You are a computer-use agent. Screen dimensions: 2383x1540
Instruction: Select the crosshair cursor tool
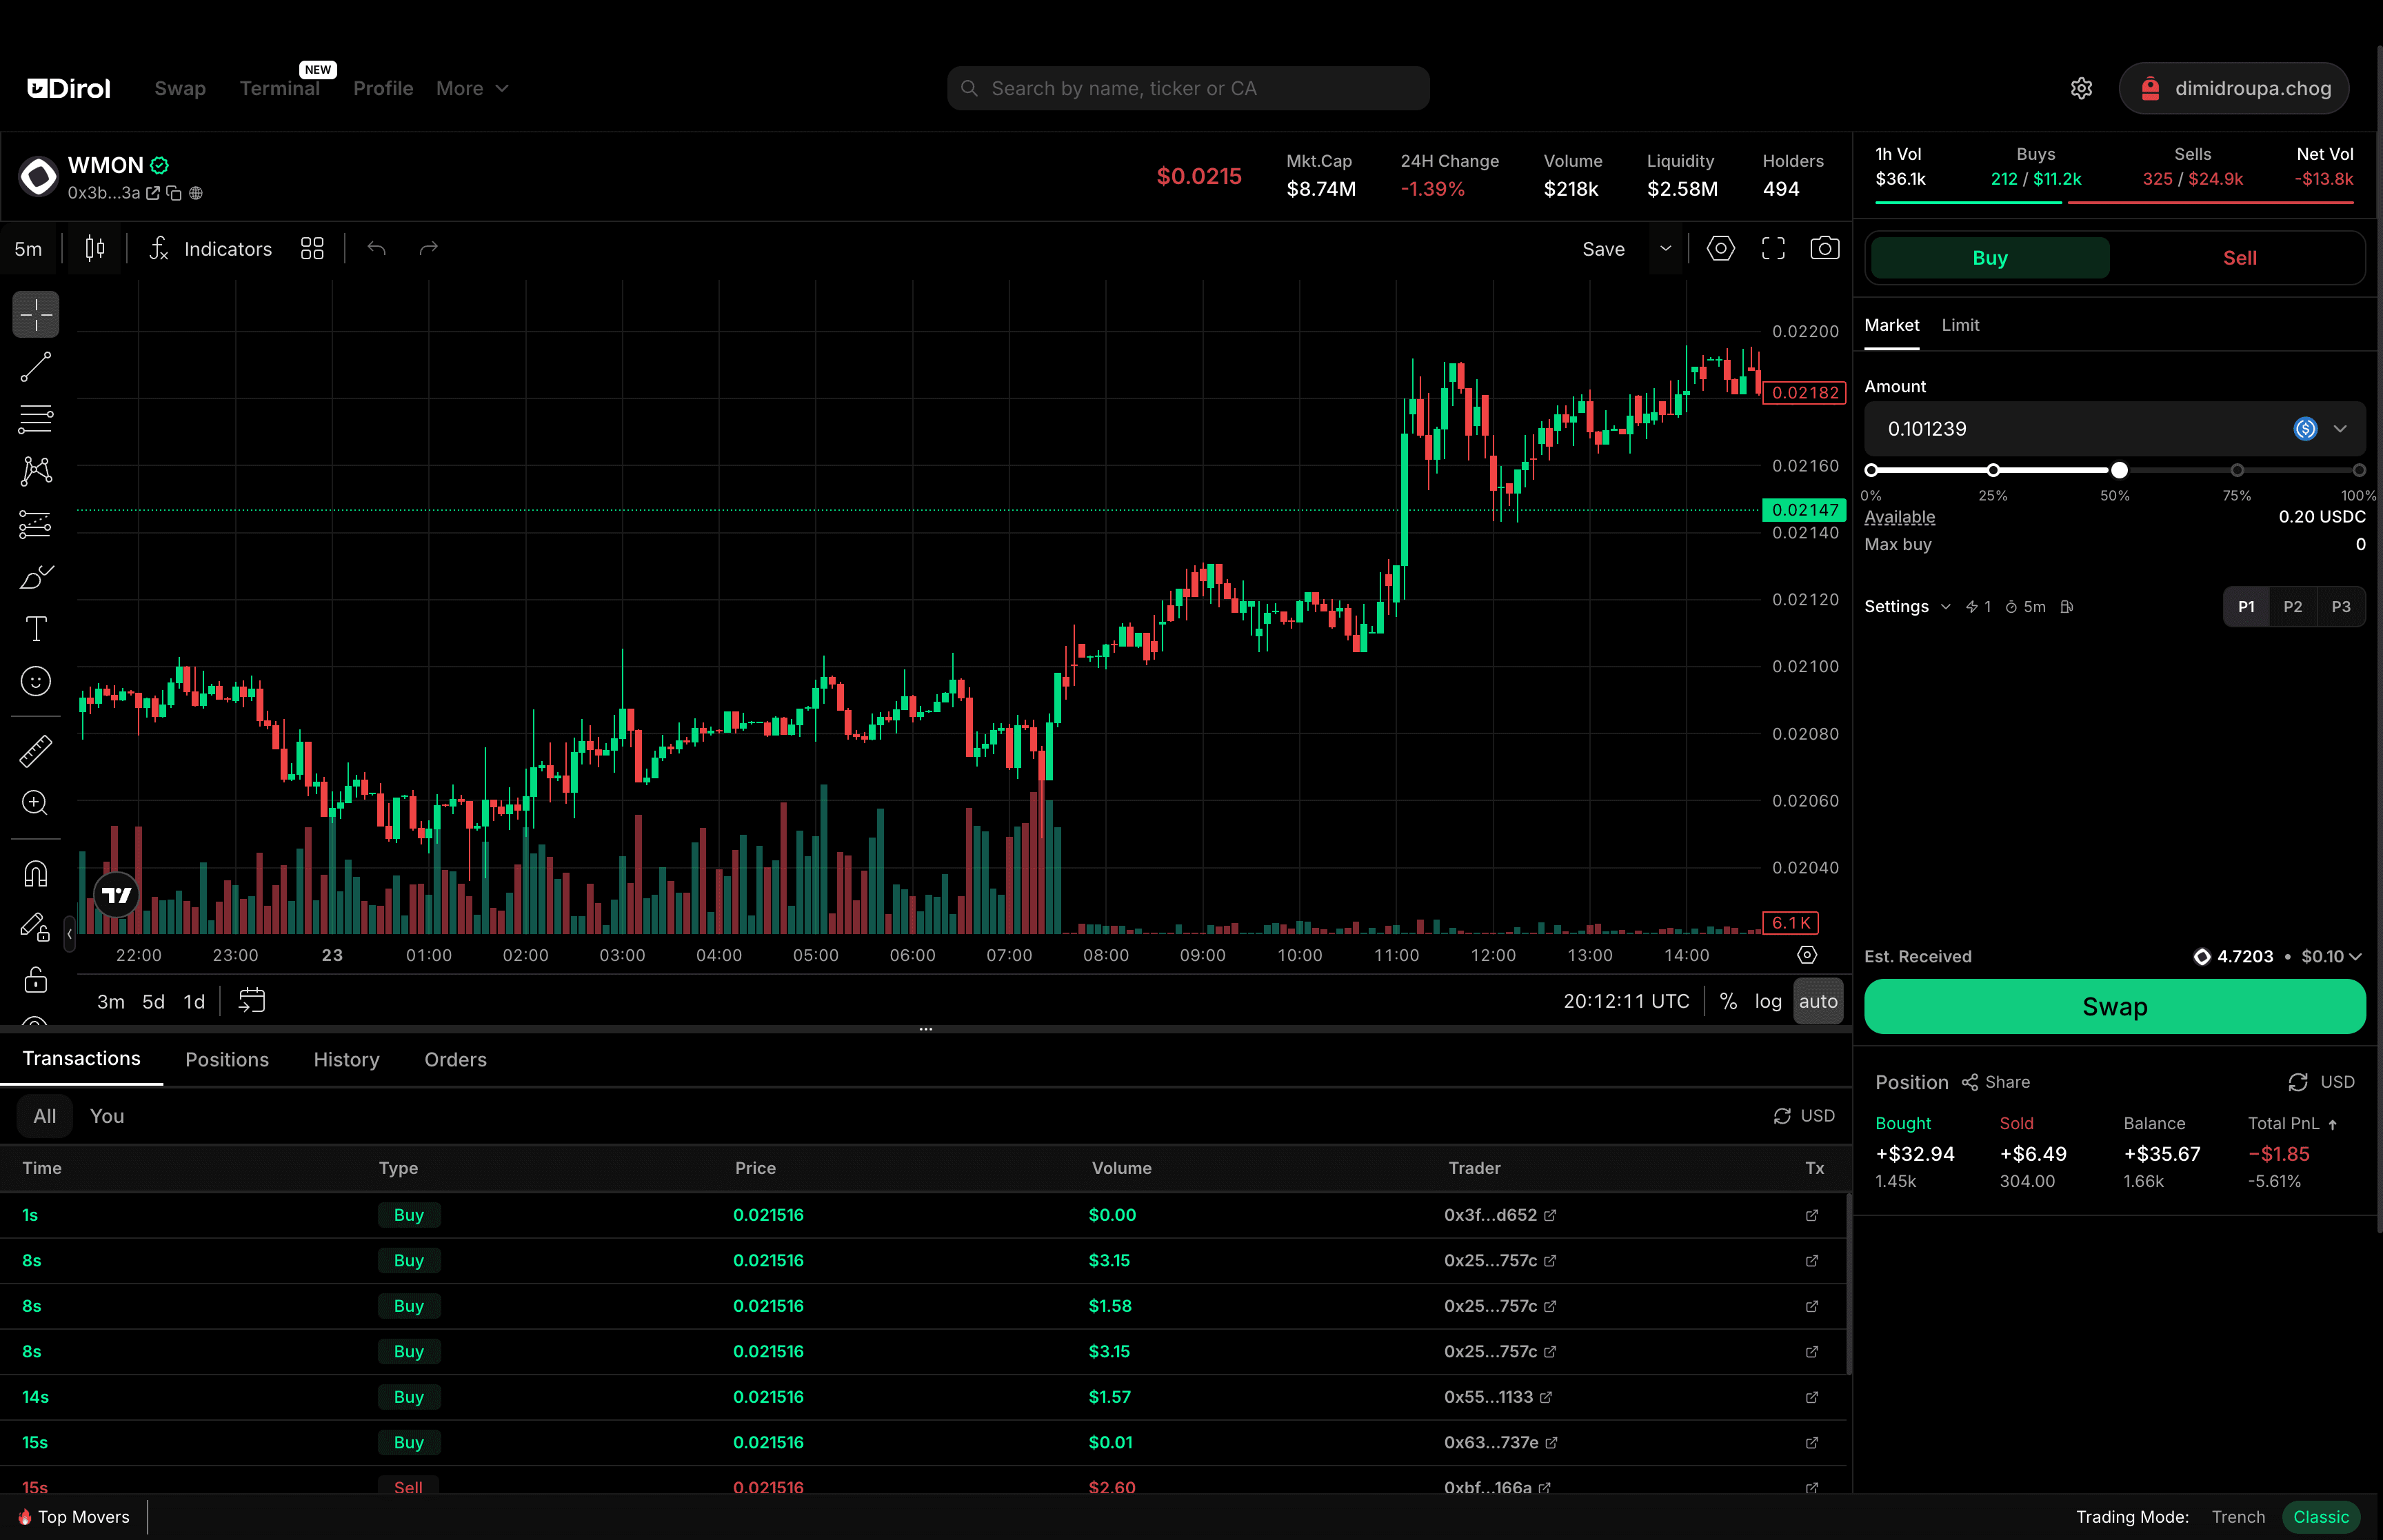pos(35,314)
